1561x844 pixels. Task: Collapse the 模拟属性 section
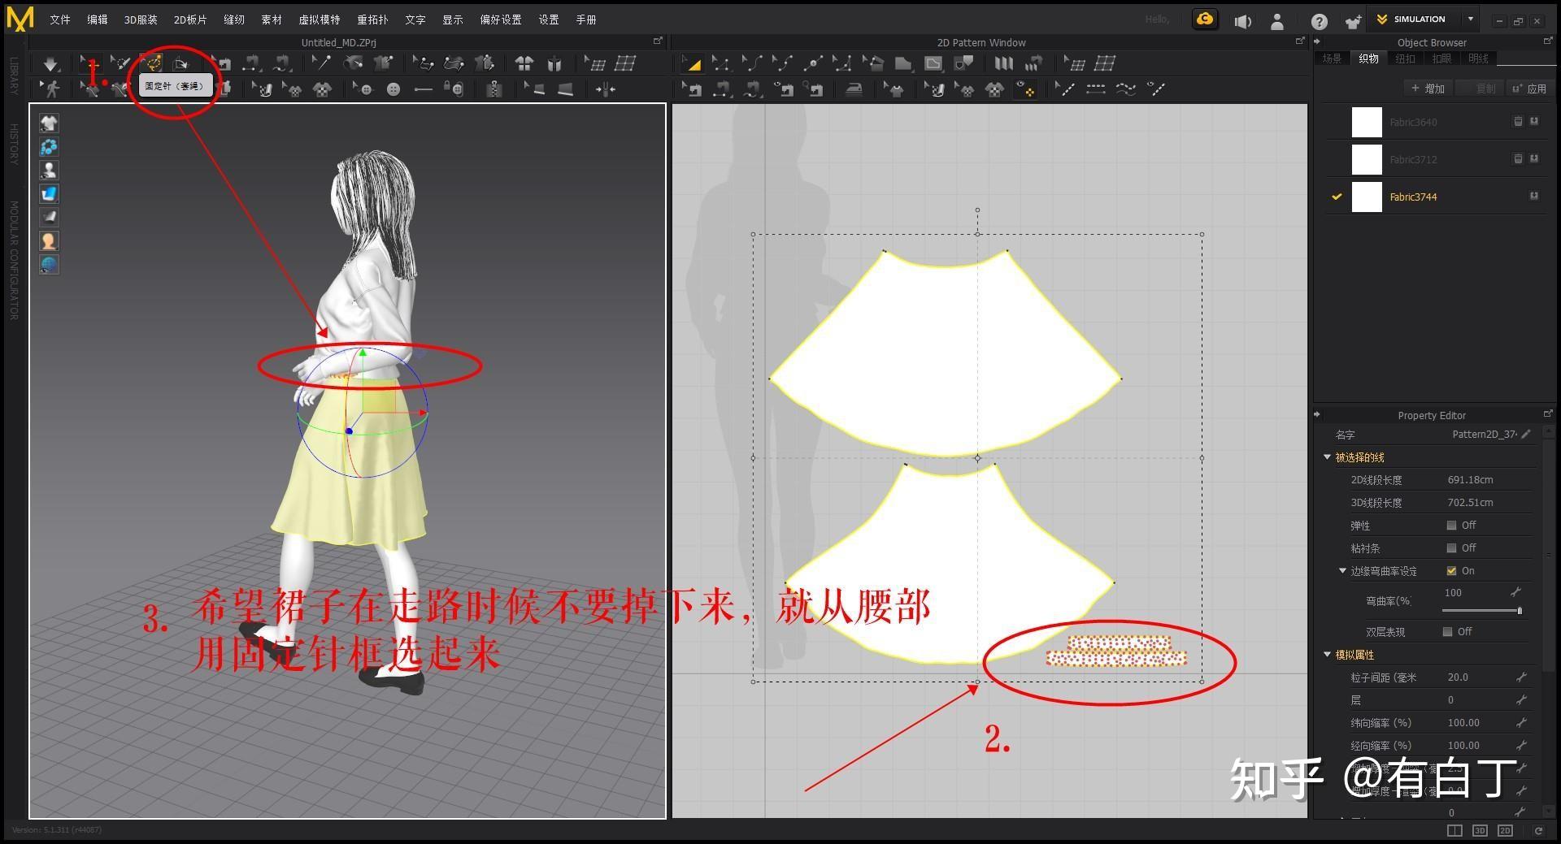[x=1326, y=655]
